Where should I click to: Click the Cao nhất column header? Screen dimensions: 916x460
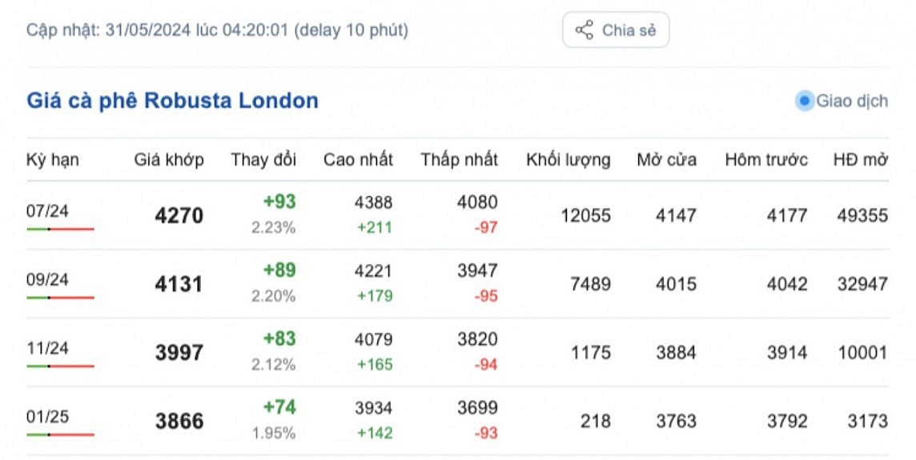358,159
